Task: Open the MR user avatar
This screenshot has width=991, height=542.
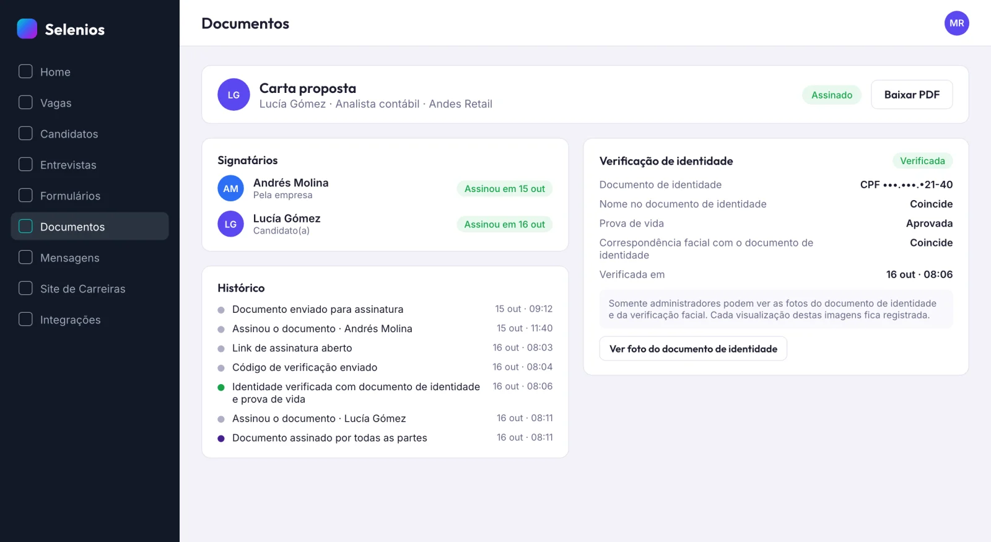Action: [956, 23]
